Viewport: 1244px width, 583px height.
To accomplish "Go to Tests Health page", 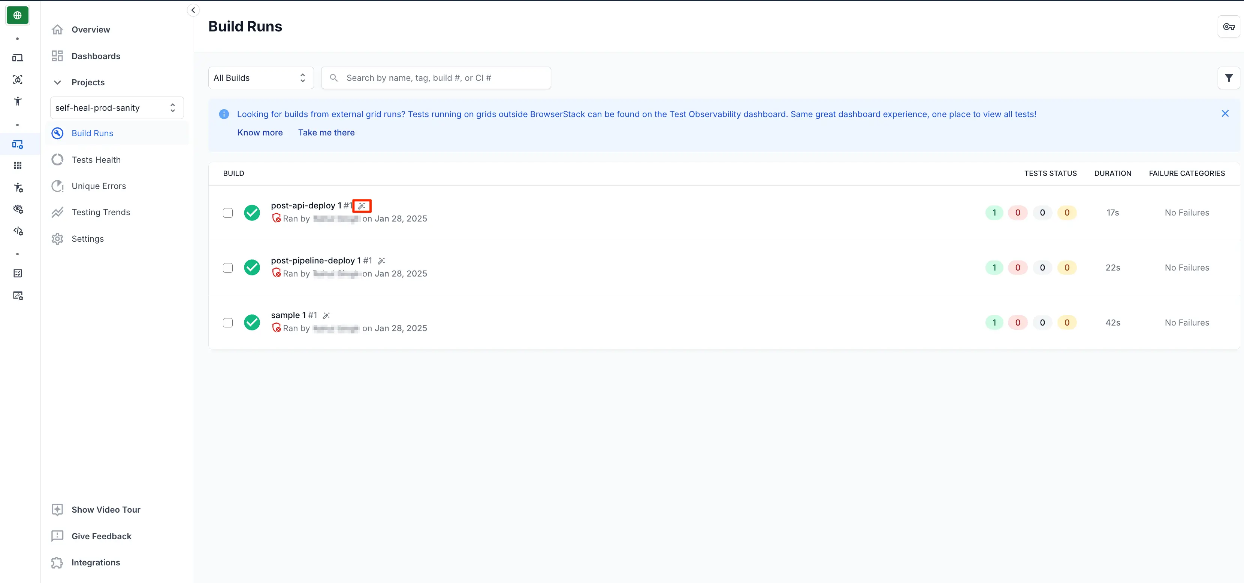I will click(x=96, y=160).
